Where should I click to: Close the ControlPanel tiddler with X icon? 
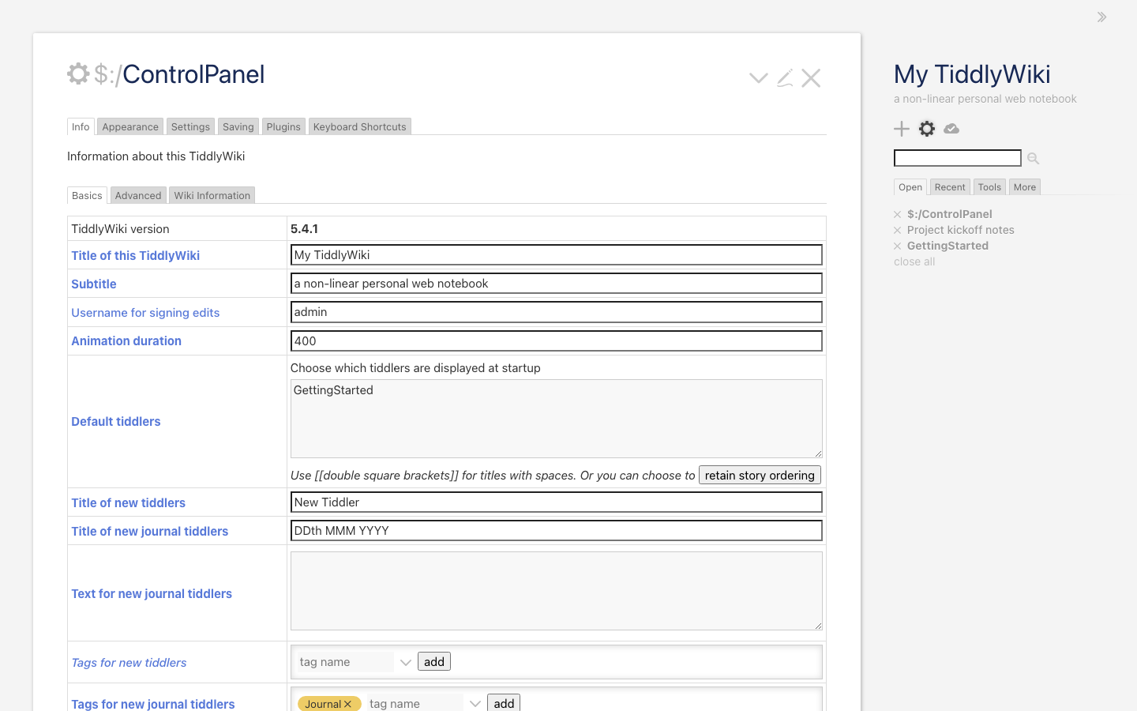click(811, 77)
